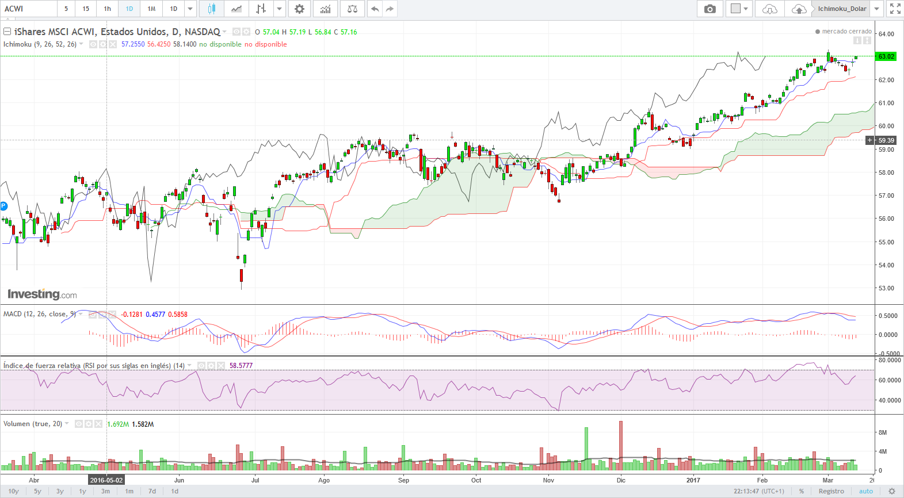Select the 1D interval left of dropdown arrow

tap(174, 9)
